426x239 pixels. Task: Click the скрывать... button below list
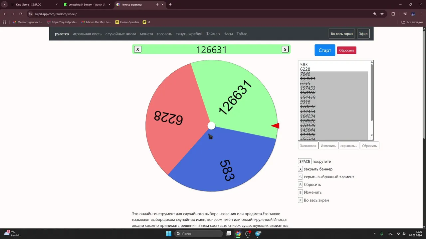point(348,146)
